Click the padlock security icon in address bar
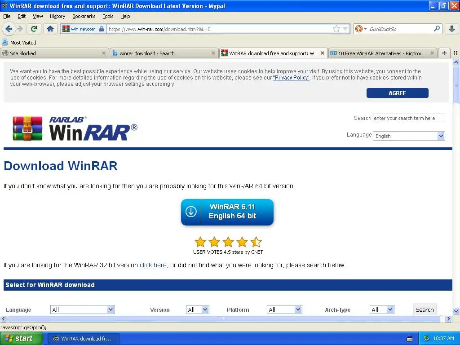This screenshot has width=460, height=345. (x=102, y=29)
